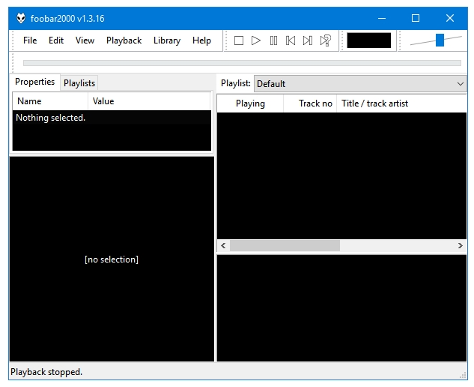The image size is (474, 387).
Task: Open the Library menu
Action: click(x=167, y=40)
